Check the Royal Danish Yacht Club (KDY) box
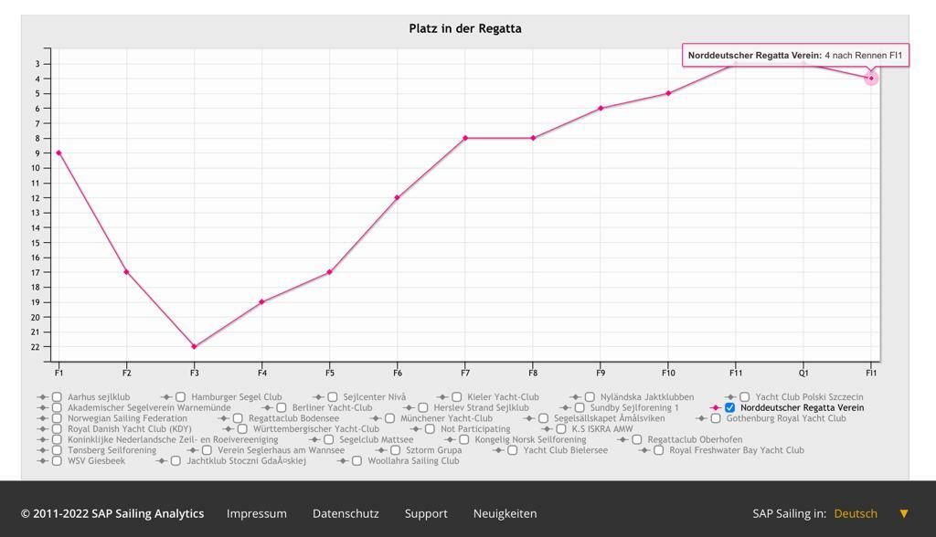936x537 pixels. click(x=57, y=429)
